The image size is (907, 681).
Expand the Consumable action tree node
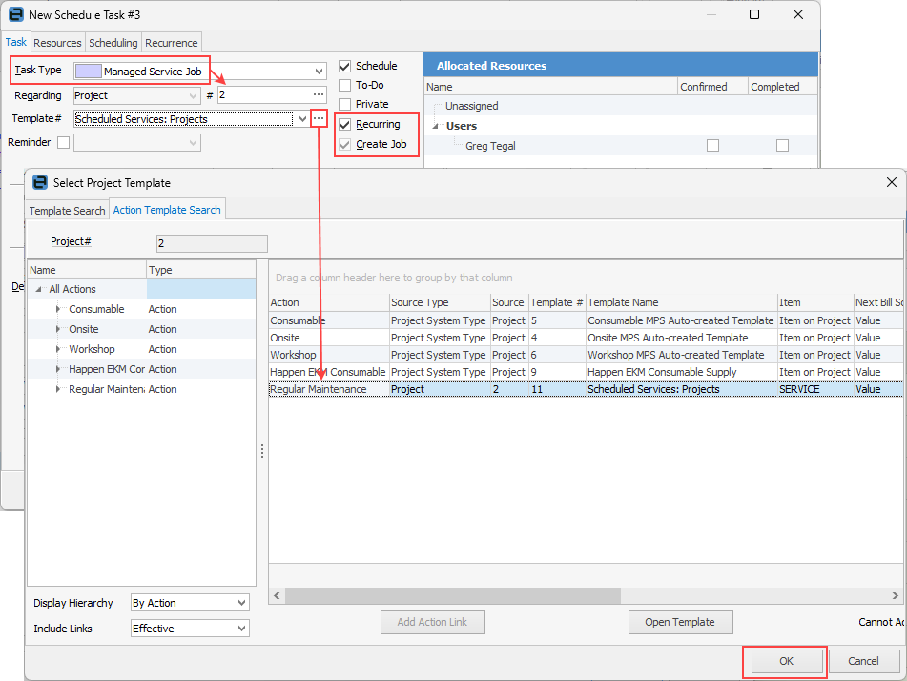58,309
